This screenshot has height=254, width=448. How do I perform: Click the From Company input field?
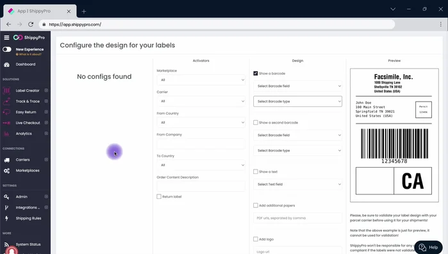pos(201,144)
